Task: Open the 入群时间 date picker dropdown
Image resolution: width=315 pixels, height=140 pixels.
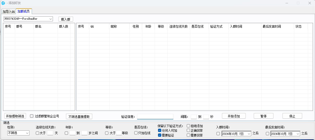Action: 249,134
